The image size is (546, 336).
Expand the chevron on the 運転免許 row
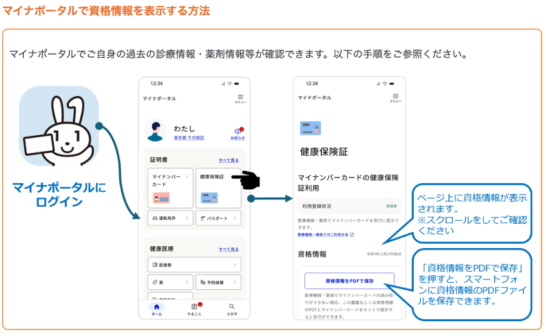[x=187, y=218]
